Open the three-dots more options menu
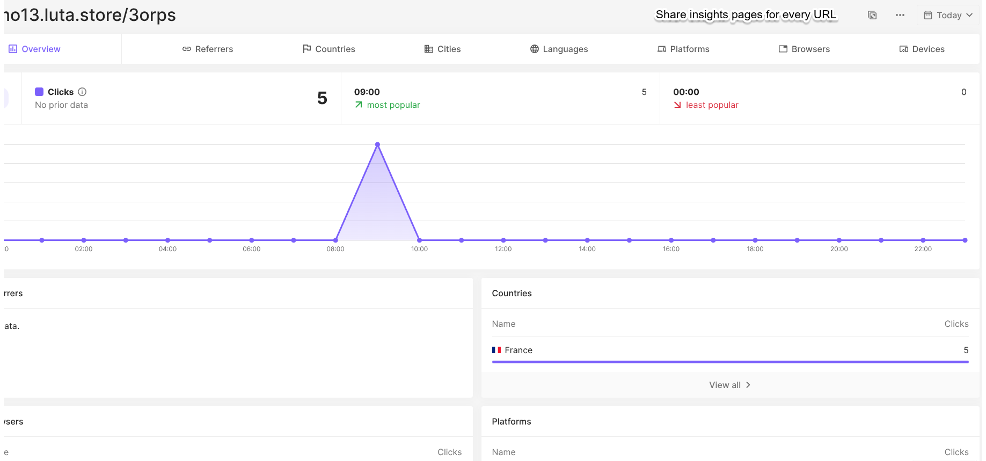The image size is (986, 461). click(900, 15)
